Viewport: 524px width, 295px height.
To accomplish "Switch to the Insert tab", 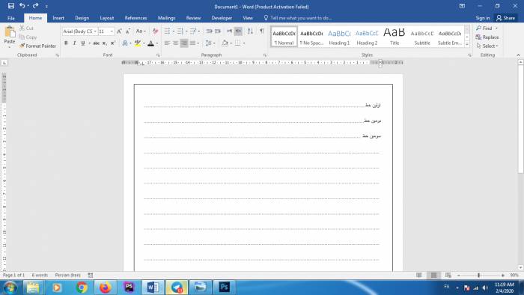I will point(58,18).
